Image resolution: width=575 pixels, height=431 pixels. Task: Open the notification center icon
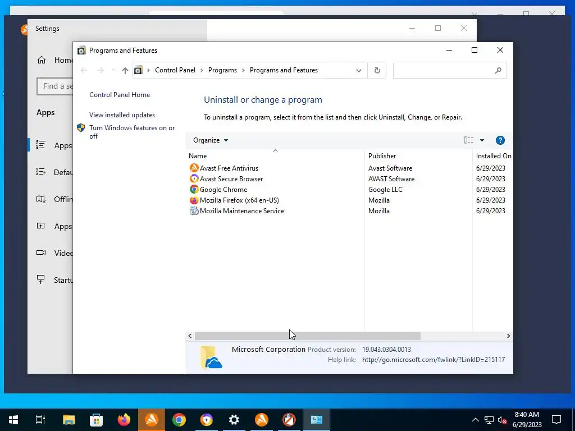(556, 420)
